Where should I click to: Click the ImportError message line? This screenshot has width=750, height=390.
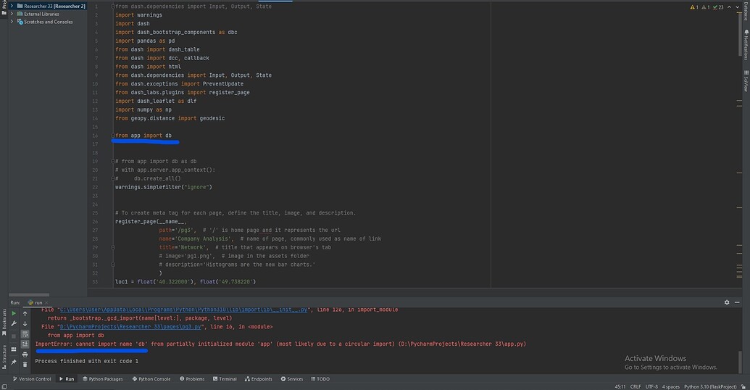pos(280,344)
